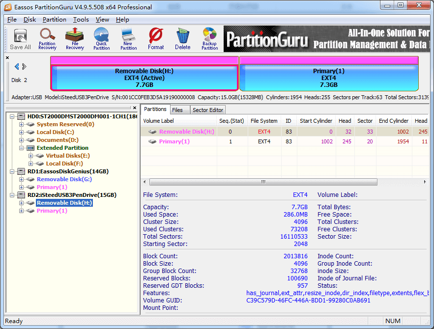Image resolution: width=434 pixels, height=329 pixels.
Task: Open the Help menu
Action: click(x=122, y=20)
